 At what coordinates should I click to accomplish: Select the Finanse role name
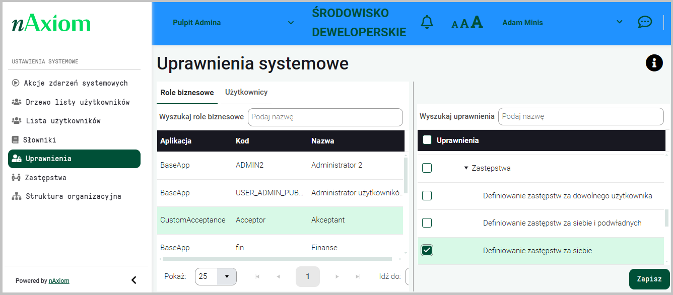point(324,248)
